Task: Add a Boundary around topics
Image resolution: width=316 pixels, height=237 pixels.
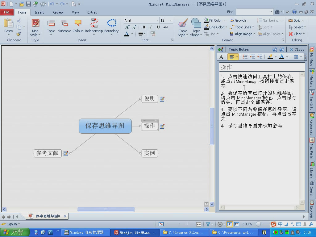Action: click(x=111, y=23)
